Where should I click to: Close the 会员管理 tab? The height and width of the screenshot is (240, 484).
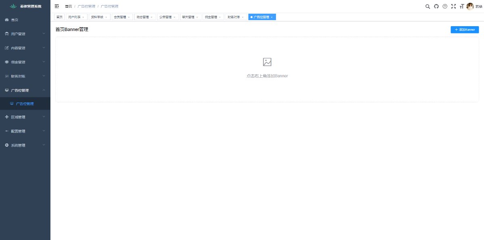129,17
